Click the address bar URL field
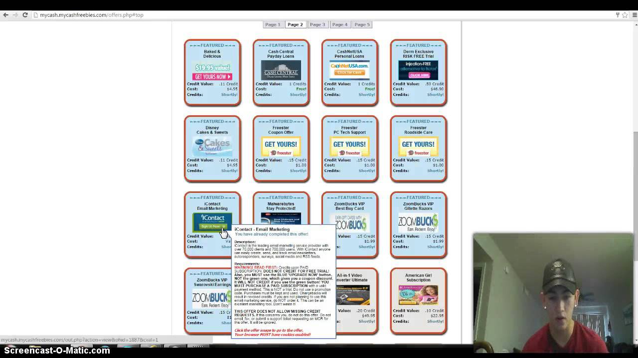Viewport: 638px width, 358px height. [x=319, y=15]
